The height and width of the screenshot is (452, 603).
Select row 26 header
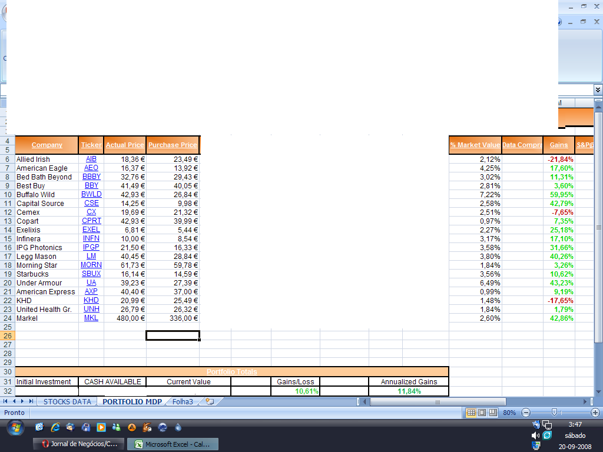pos(8,335)
